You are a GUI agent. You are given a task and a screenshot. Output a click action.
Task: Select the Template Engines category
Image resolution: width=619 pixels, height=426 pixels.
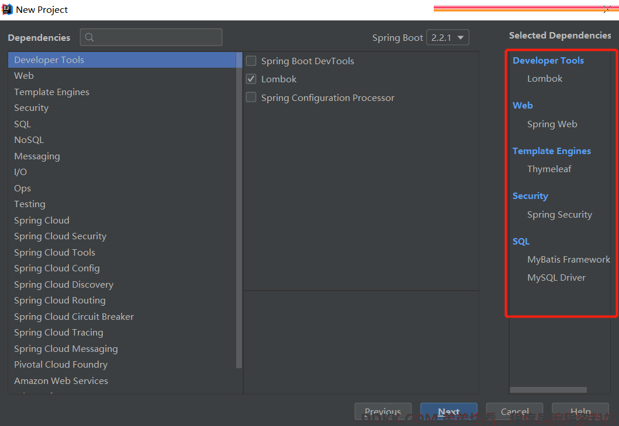pos(122,92)
